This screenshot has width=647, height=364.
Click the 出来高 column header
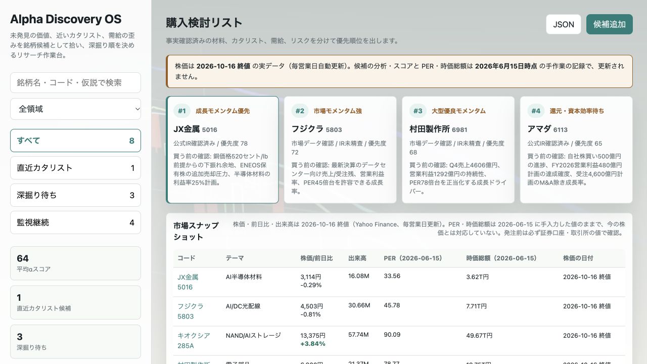(357, 258)
